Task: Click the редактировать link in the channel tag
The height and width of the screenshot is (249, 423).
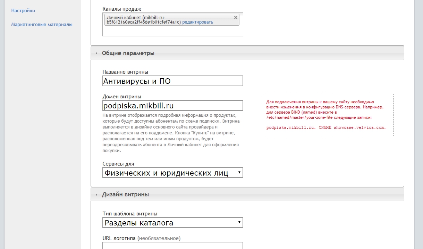Action: coord(197,22)
